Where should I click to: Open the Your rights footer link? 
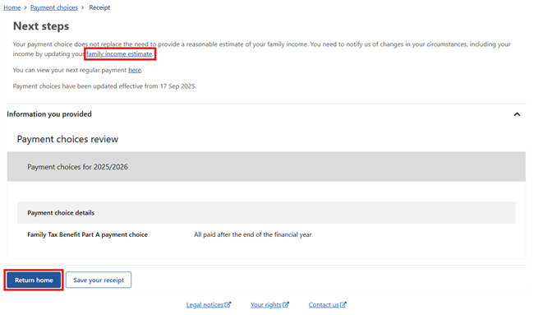click(x=266, y=305)
